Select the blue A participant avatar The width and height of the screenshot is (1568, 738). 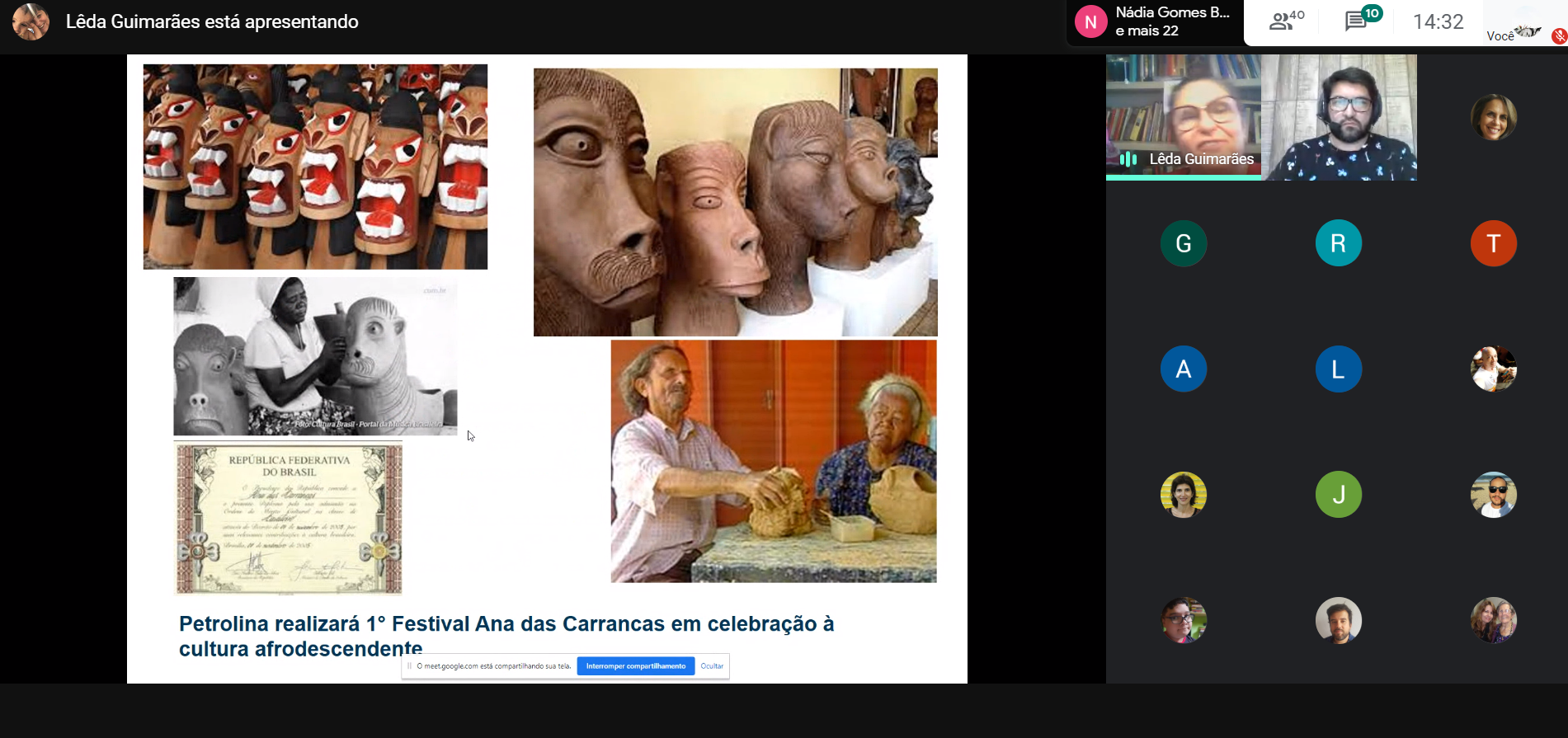(1183, 369)
